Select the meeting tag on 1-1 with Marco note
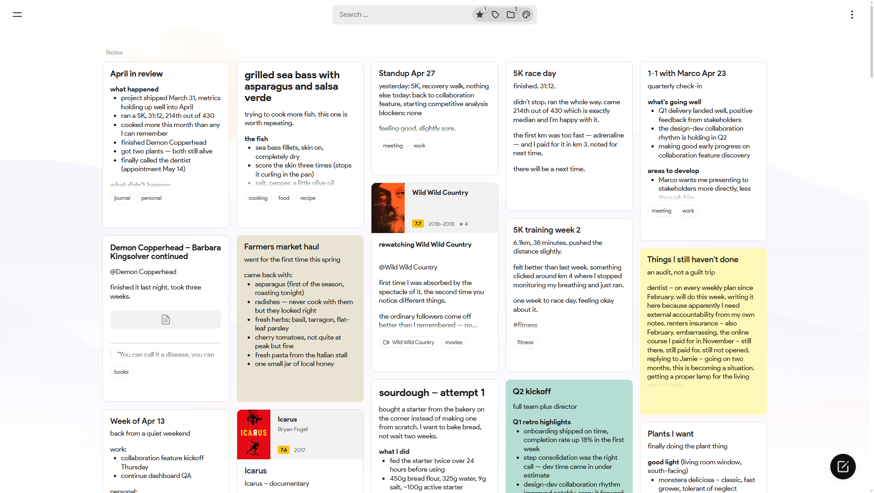874x493 pixels. [661, 211]
